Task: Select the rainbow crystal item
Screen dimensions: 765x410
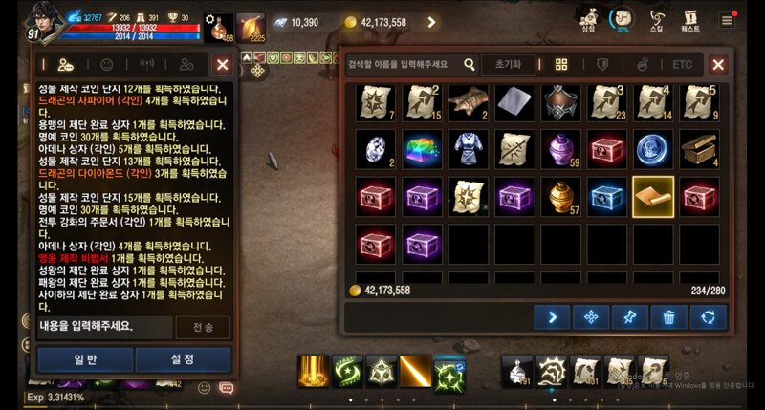Action: pyautogui.click(x=422, y=149)
